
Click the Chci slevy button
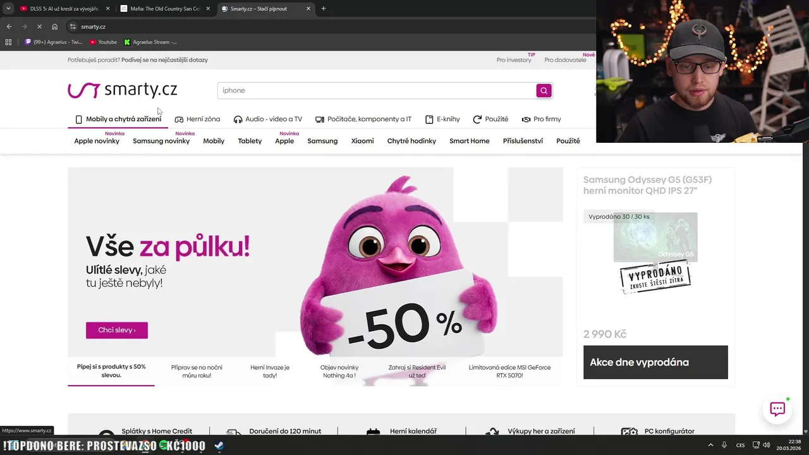click(117, 330)
